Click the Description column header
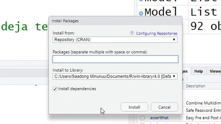This screenshot has width=221, height=124. tap(195, 86)
